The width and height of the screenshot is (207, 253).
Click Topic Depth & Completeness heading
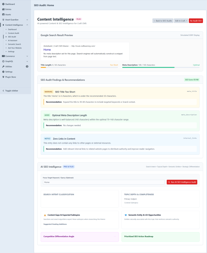139,194
